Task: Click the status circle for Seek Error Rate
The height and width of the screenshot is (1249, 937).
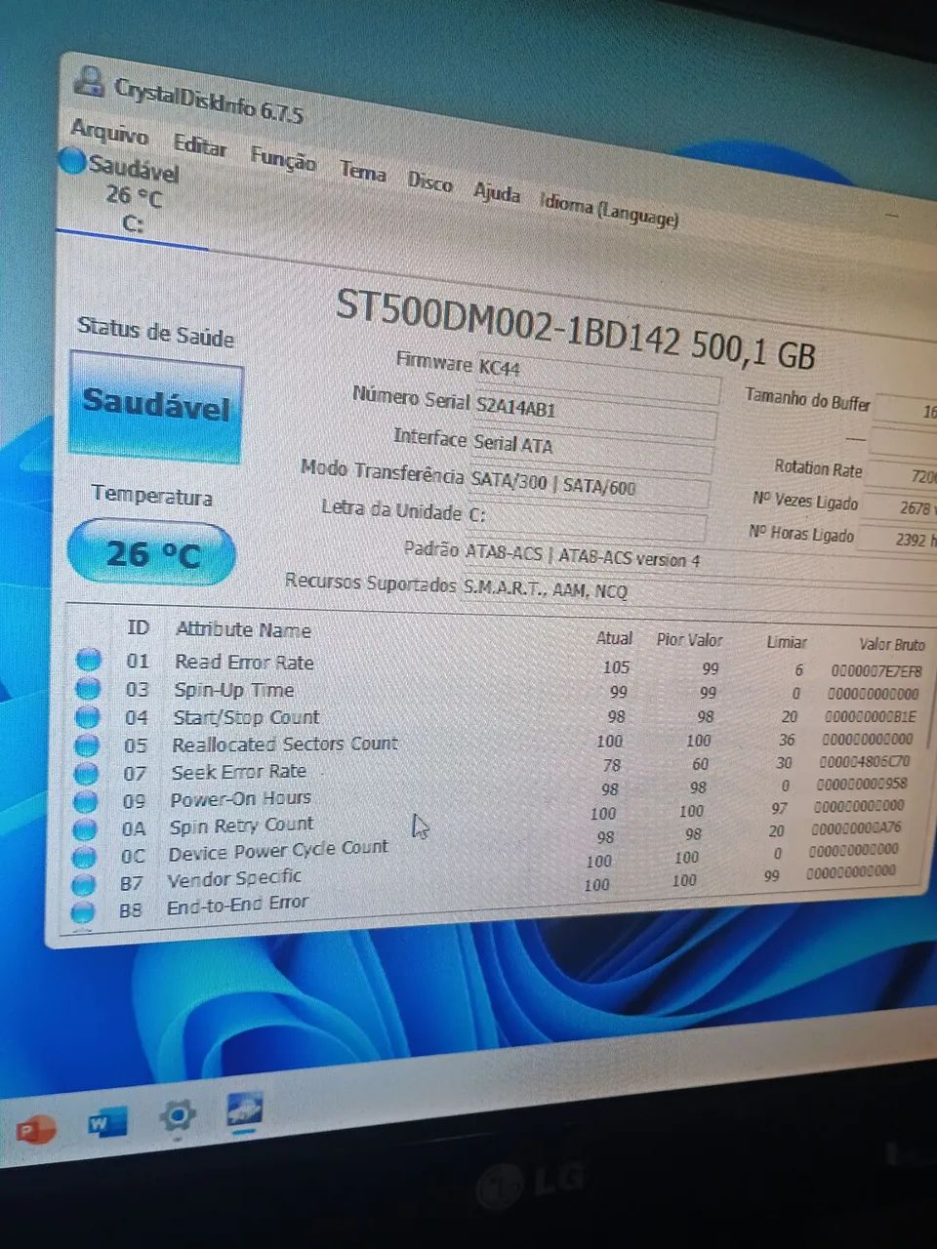Action: [x=86, y=774]
